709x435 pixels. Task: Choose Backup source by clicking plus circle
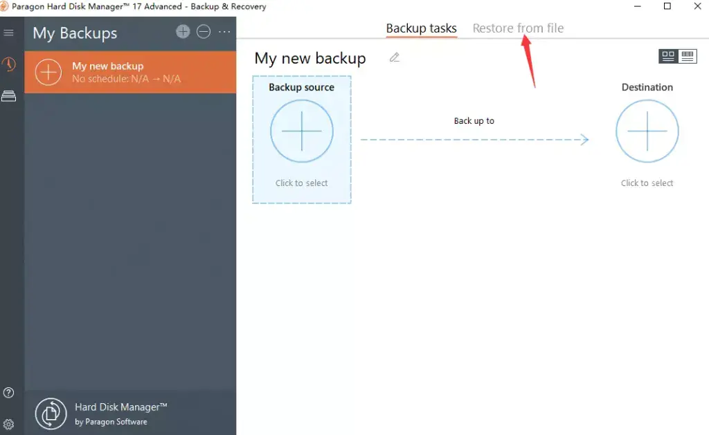(x=302, y=131)
